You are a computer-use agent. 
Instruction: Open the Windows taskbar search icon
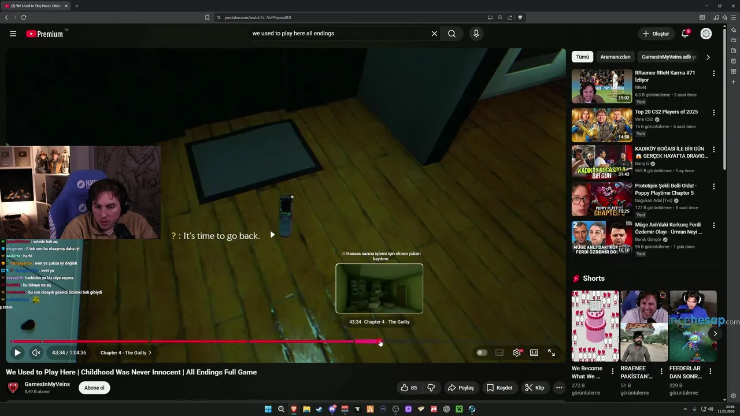pyautogui.click(x=281, y=409)
